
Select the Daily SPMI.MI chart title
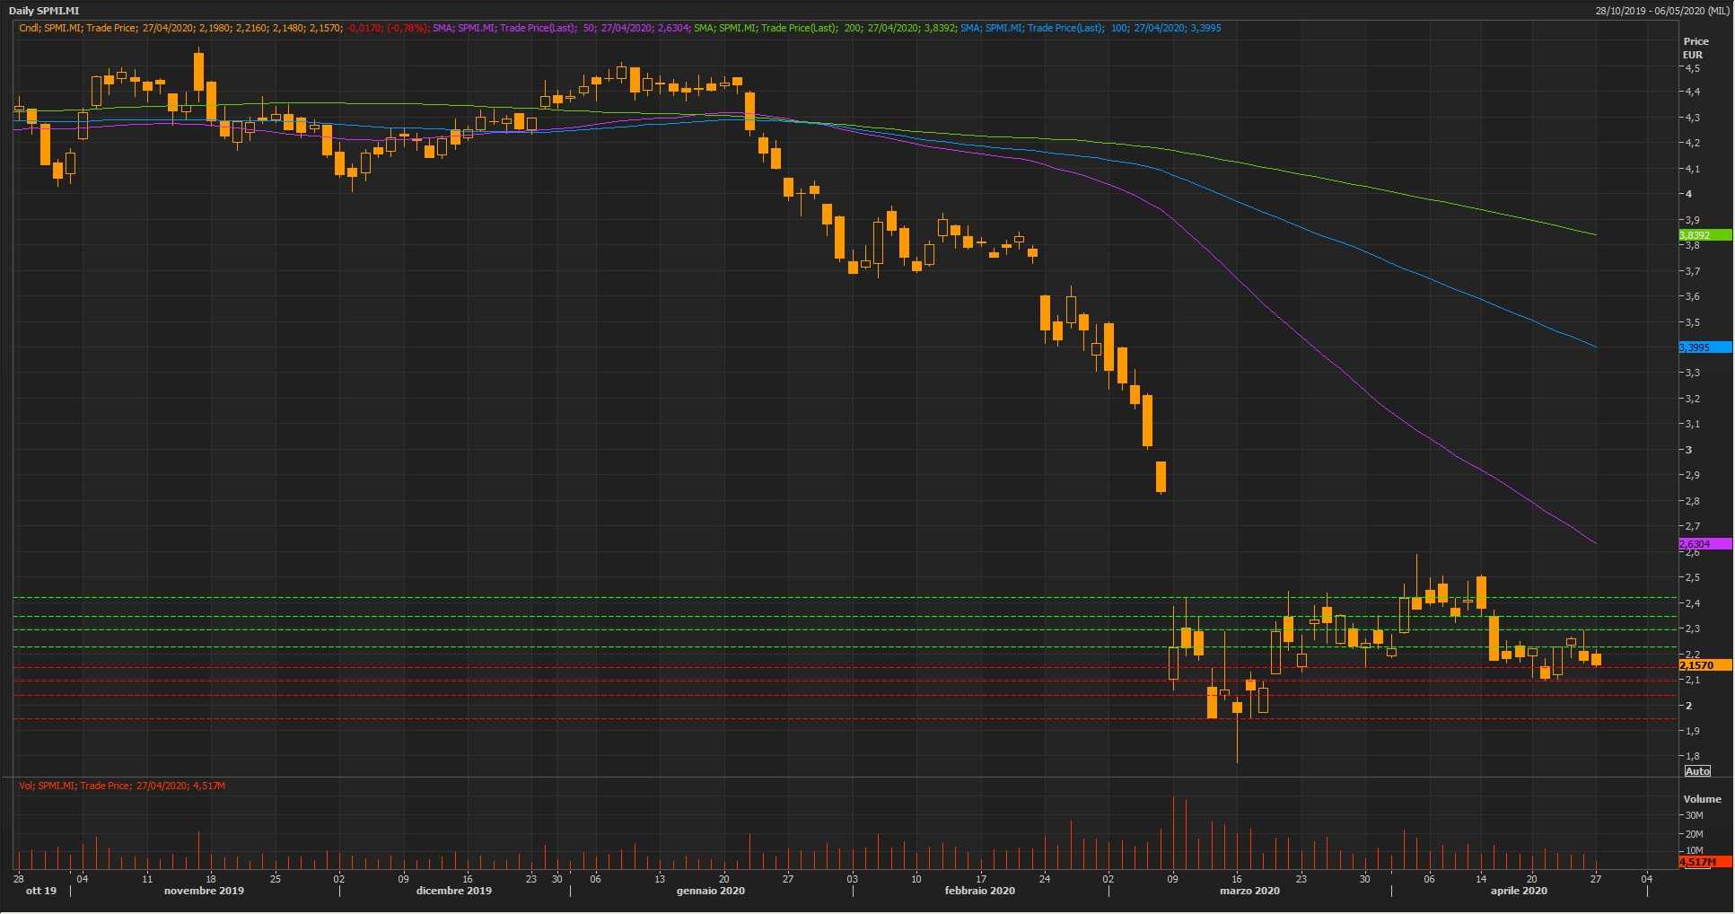(44, 11)
